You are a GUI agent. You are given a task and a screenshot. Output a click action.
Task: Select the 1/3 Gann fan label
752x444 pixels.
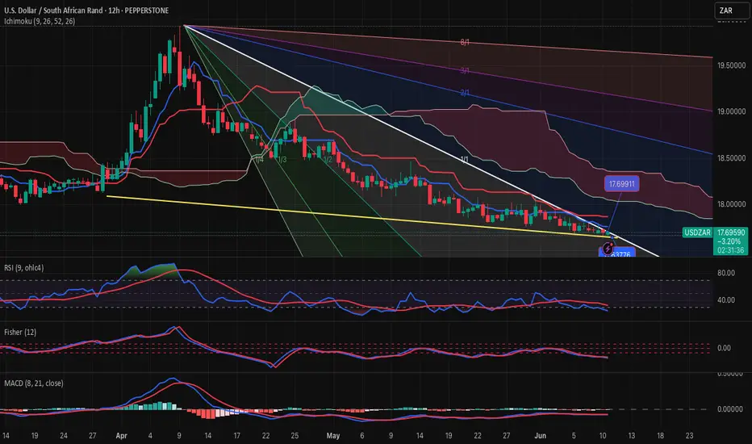pos(282,159)
